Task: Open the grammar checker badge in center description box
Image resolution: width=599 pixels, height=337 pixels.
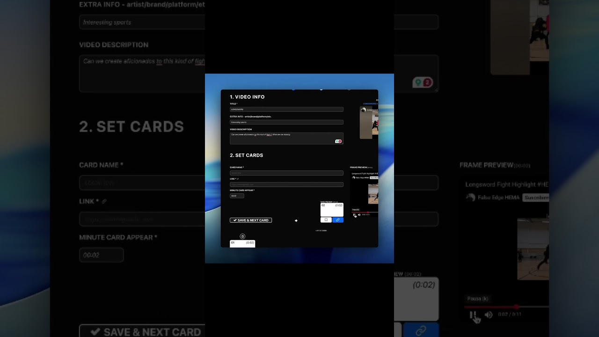Action: [338, 141]
